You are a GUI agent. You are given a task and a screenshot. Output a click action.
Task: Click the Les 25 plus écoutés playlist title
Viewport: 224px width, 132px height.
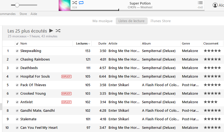[x=27, y=31]
